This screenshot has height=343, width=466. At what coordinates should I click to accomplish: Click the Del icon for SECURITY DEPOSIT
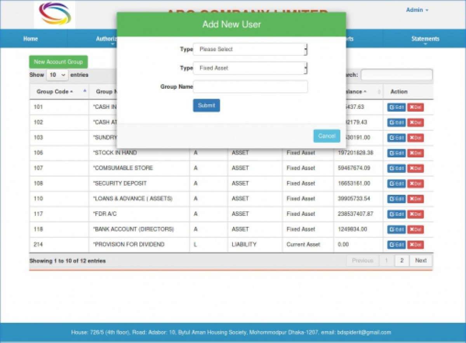[x=415, y=183]
